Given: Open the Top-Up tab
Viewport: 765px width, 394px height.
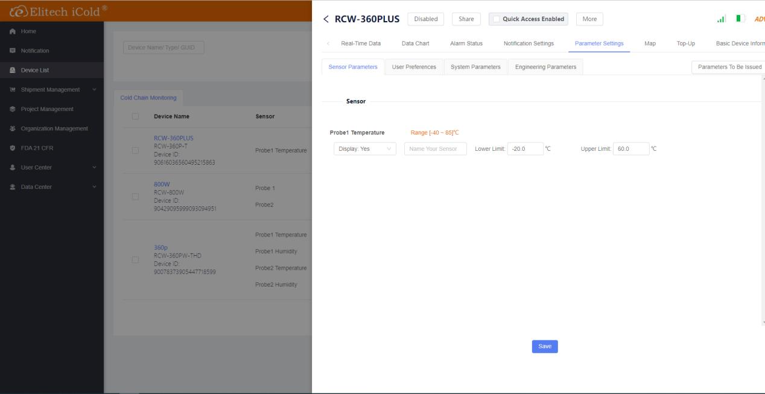Looking at the screenshot, I should pyautogui.click(x=686, y=43).
